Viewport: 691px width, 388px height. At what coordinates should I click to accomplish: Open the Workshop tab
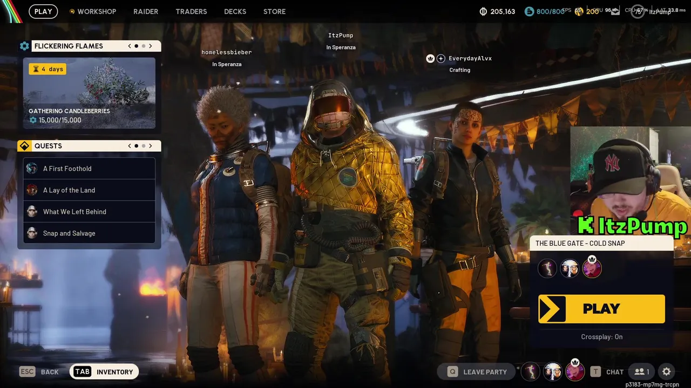(x=93, y=11)
